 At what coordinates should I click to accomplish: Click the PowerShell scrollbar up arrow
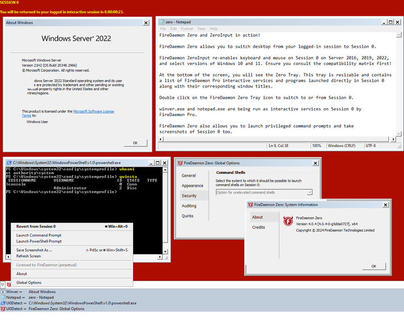165,170
